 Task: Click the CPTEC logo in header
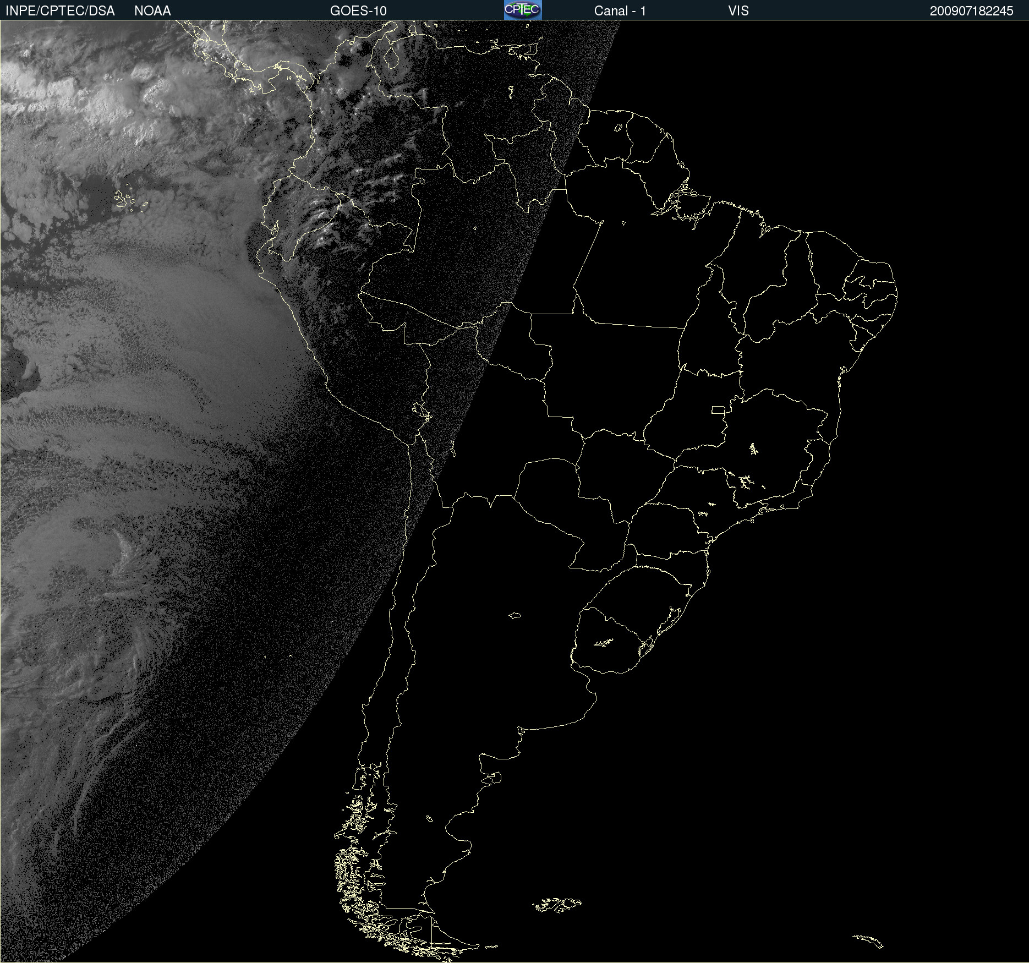[523, 10]
